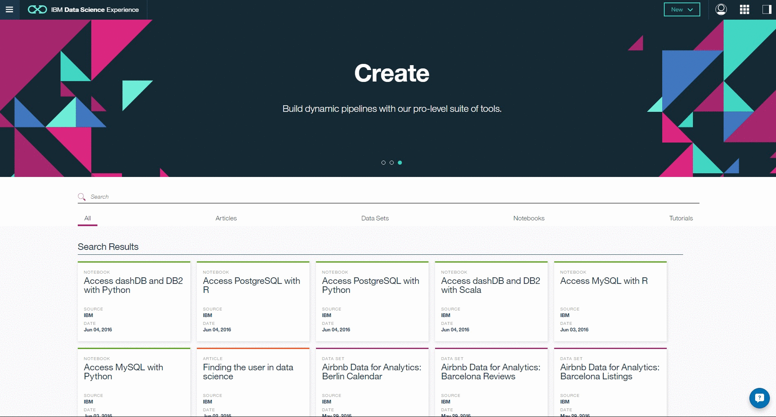Select the third carousel slide dot

[400, 163]
